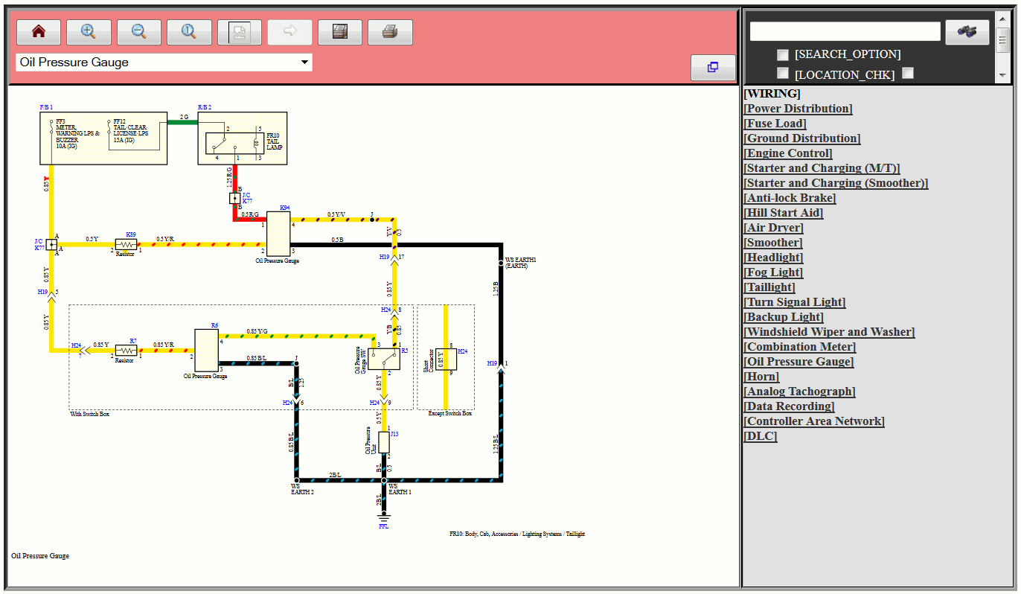Click the binoculars search button
The image size is (1021, 594).
[x=967, y=32]
